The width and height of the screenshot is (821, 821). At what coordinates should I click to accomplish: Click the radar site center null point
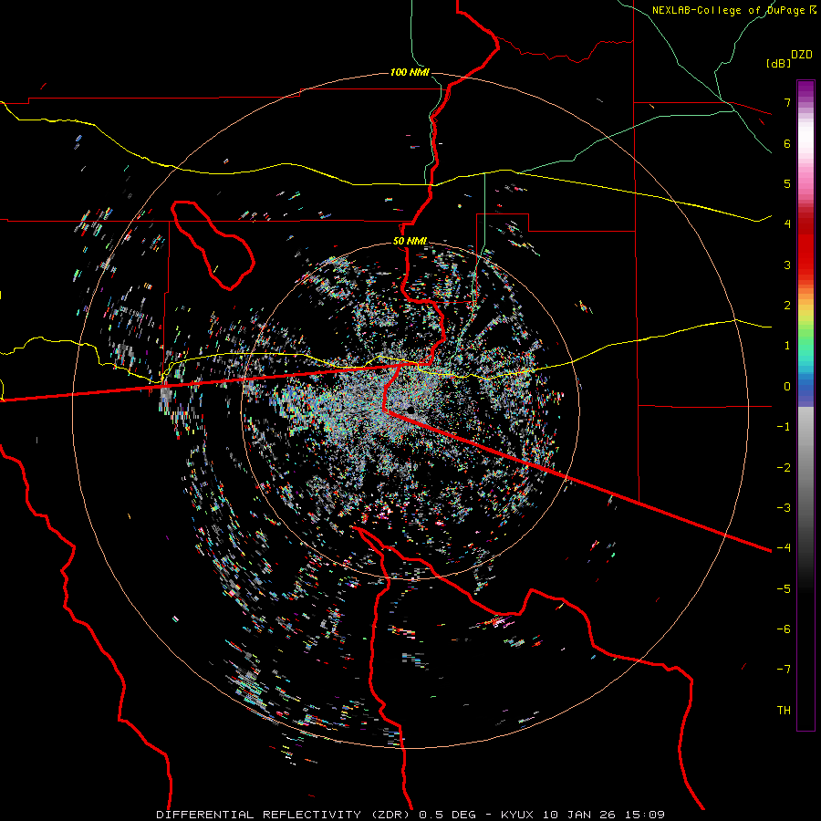(410, 410)
